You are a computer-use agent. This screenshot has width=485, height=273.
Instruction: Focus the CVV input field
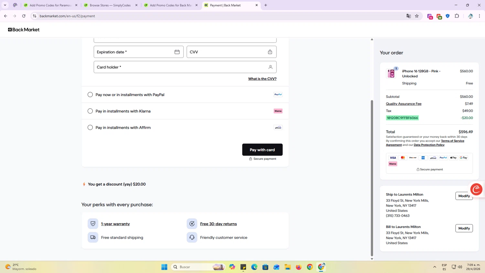pos(232,52)
